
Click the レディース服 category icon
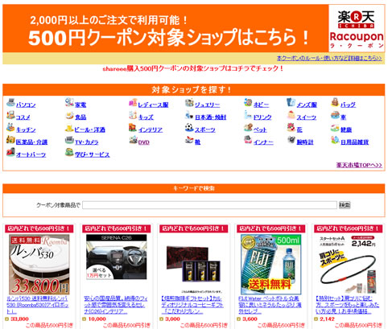pos(133,103)
